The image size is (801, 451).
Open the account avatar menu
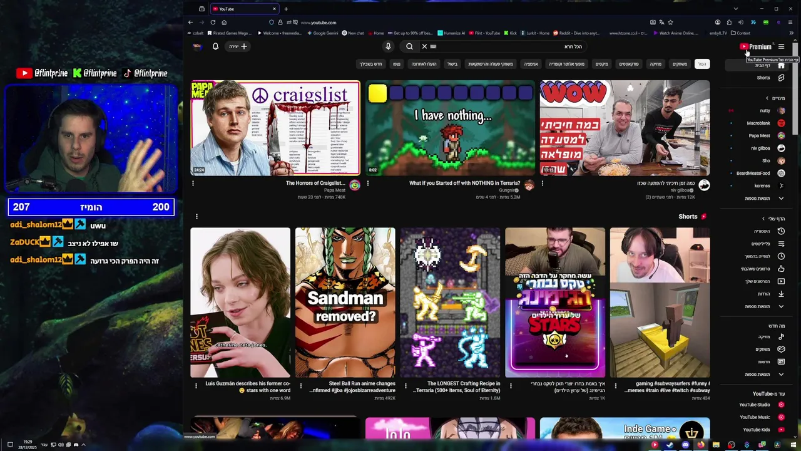click(197, 46)
